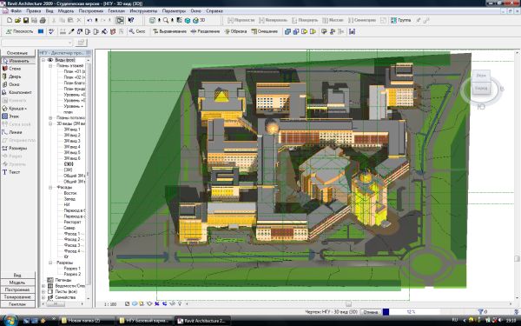
Task: Pick the Текст text tool
Action: [x=11, y=172]
